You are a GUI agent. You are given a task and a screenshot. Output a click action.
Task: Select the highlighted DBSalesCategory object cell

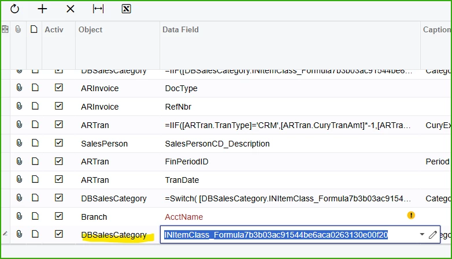point(117,235)
